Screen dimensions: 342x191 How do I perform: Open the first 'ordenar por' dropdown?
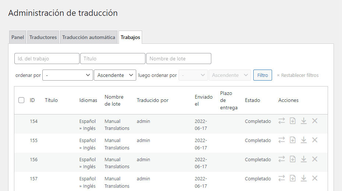point(68,75)
